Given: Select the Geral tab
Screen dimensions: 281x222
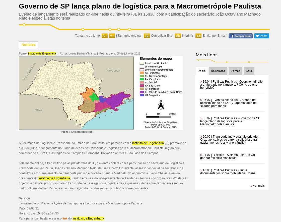Looking at the screenshot, I should coord(249,71).
